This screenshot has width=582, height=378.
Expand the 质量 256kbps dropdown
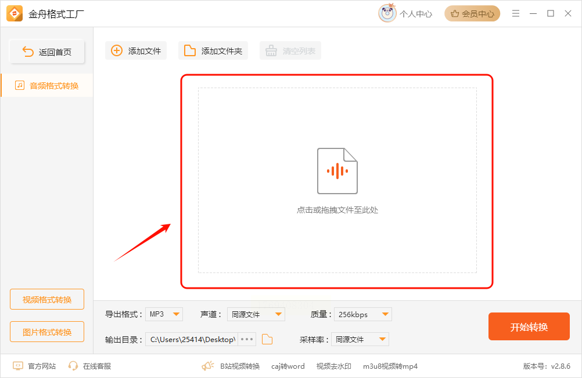363,314
